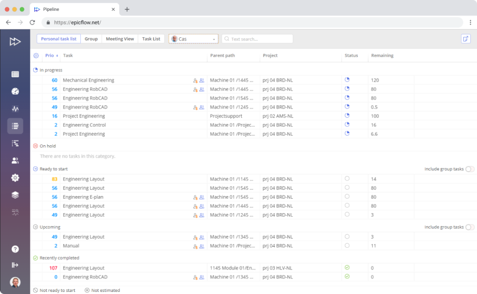This screenshot has height=294, width=477.
Task: Select the Pipeline browser tab
Action: [75, 9]
